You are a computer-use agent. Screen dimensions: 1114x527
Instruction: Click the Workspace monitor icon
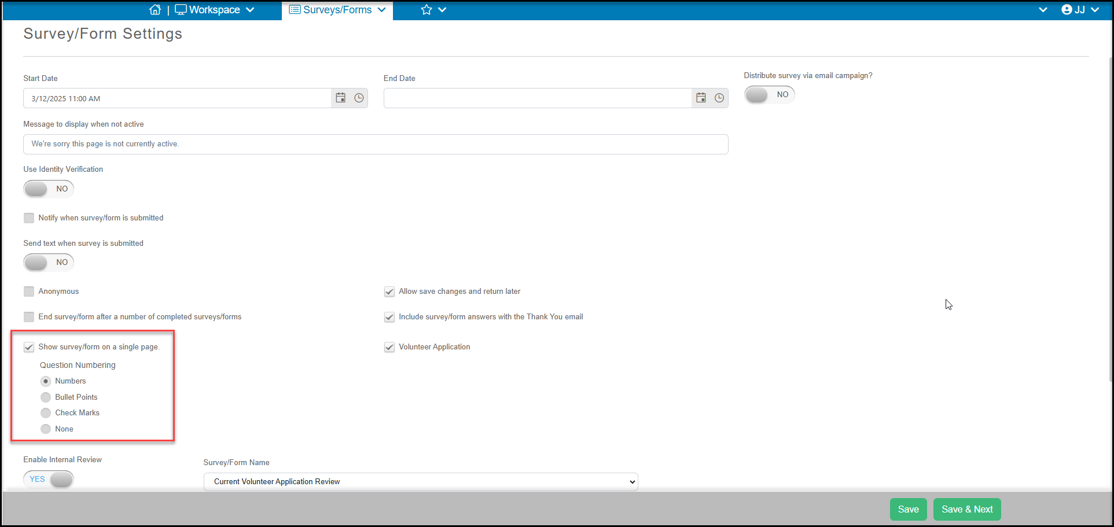(x=181, y=10)
